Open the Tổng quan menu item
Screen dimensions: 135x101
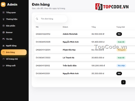tap(14, 12)
